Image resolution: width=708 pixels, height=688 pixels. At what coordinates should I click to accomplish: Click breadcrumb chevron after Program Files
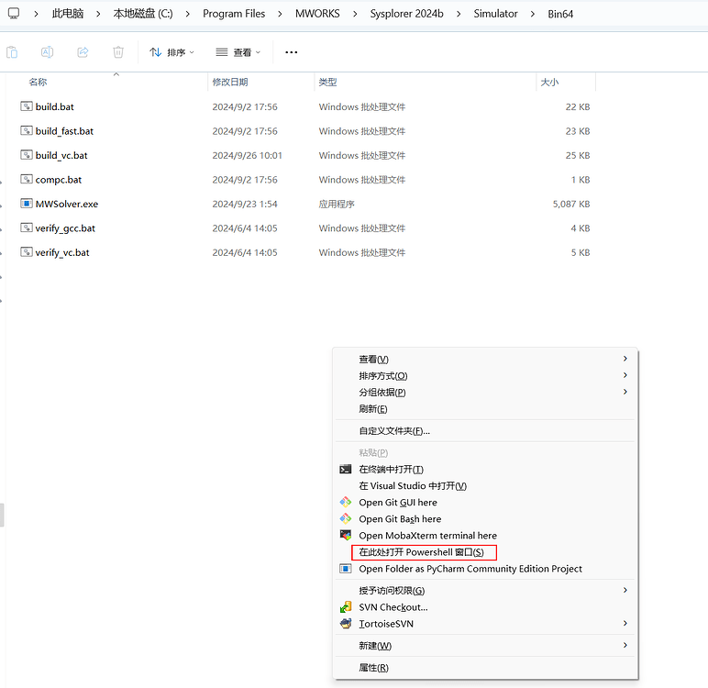(x=280, y=14)
